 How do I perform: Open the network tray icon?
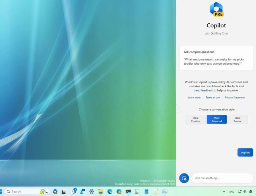(x=240, y=191)
